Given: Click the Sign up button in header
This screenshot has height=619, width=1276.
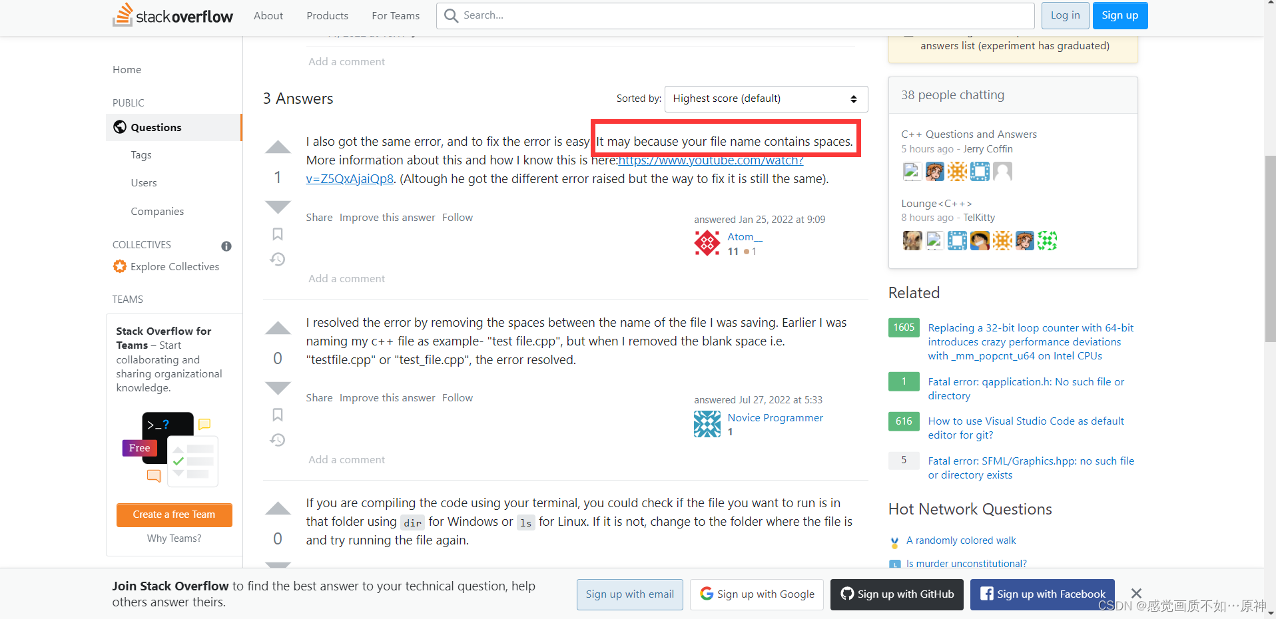Looking at the screenshot, I should 1120,15.
